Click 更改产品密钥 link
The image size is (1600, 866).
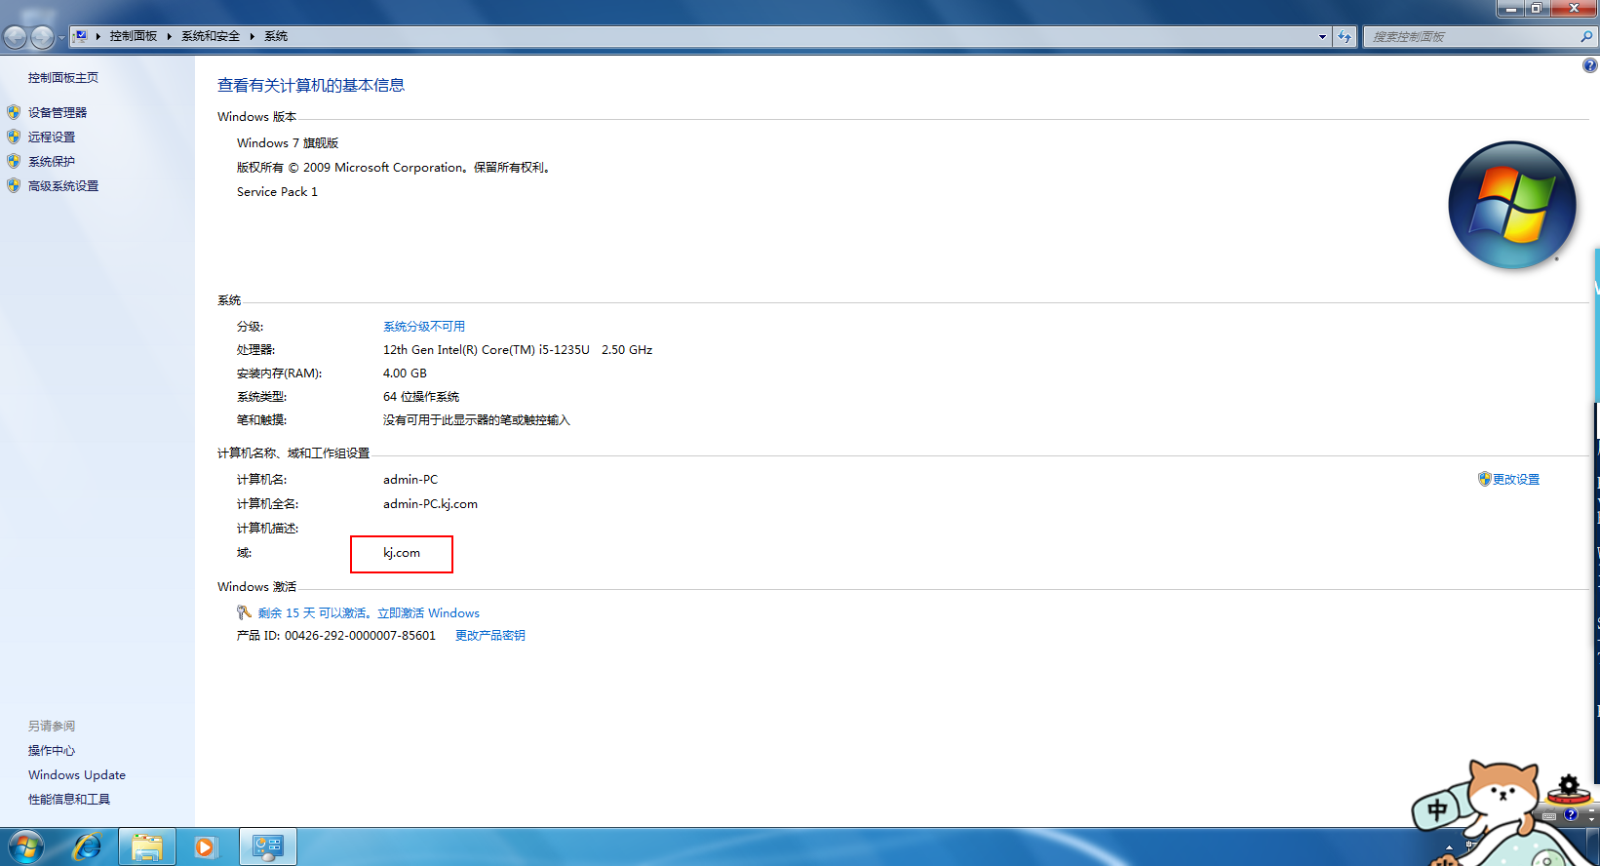(x=490, y=636)
